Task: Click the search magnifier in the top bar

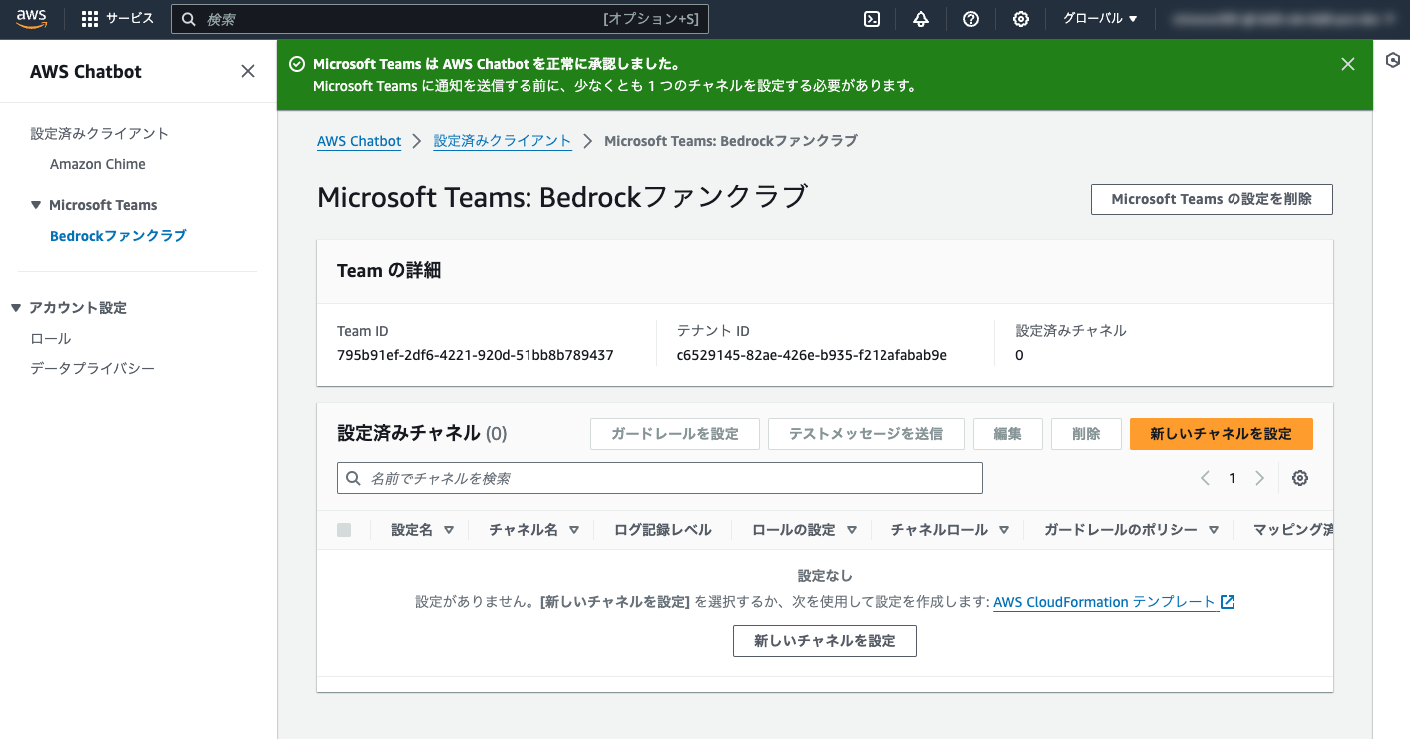Action: (188, 18)
